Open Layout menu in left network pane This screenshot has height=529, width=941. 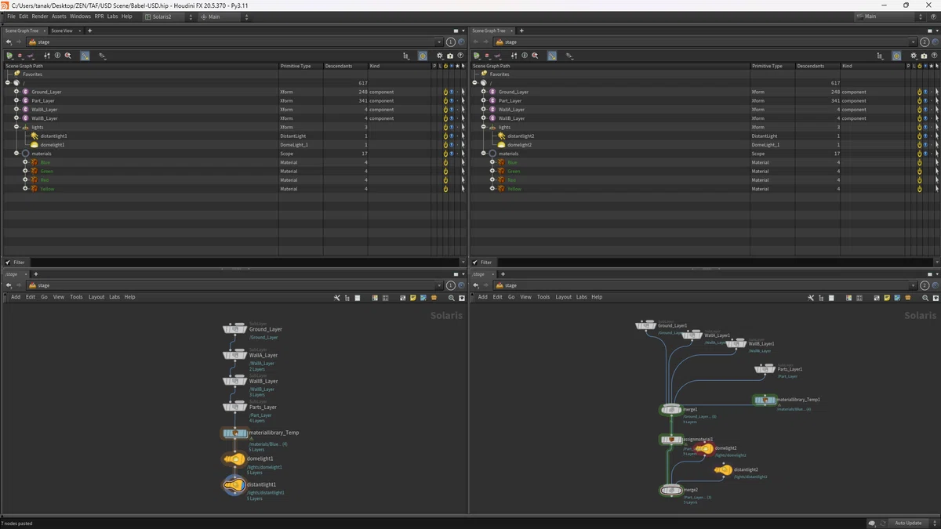click(x=96, y=297)
